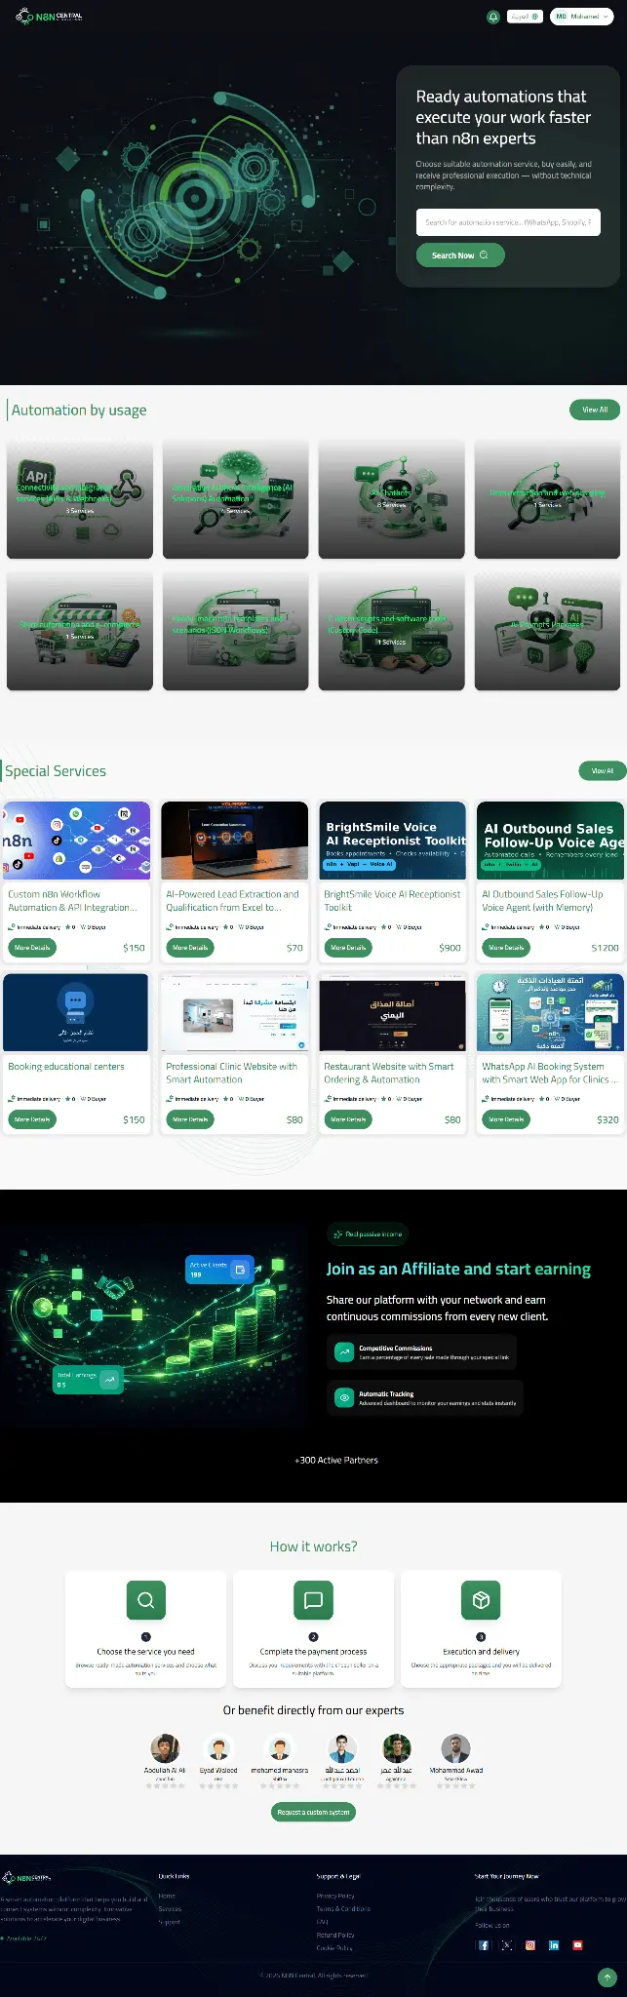Open the Terms & Conditions footer link
Image resolution: width=627 pixels, height=1997 pixels.
[x=343, y=1908]
